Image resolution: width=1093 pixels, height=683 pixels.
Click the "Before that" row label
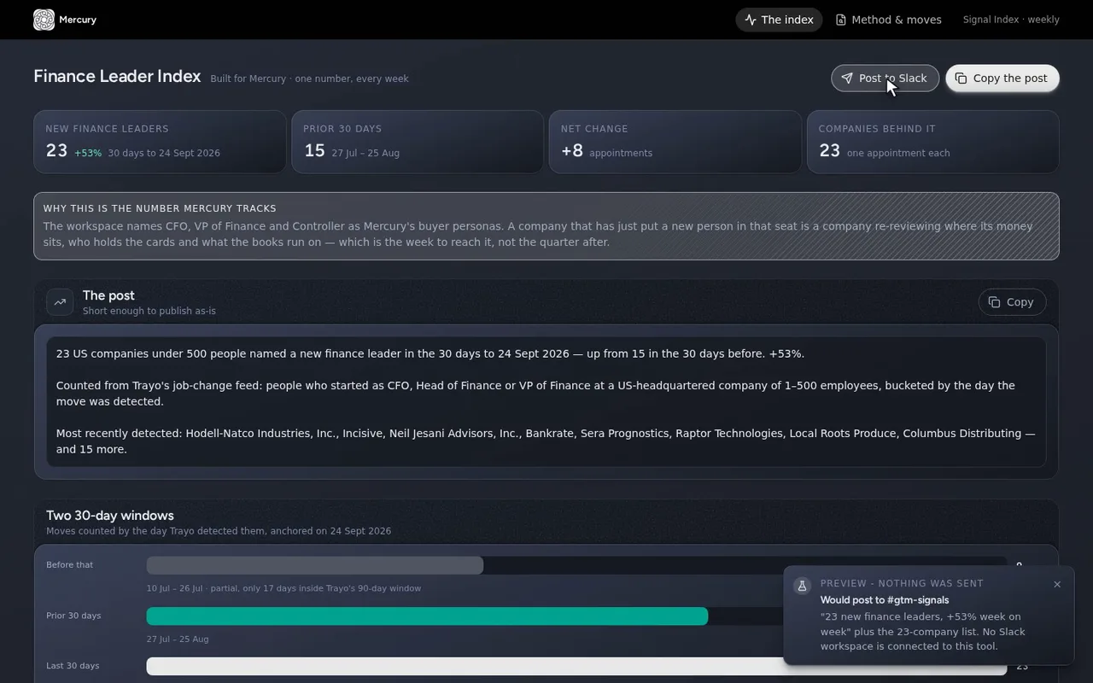point(69,565)
